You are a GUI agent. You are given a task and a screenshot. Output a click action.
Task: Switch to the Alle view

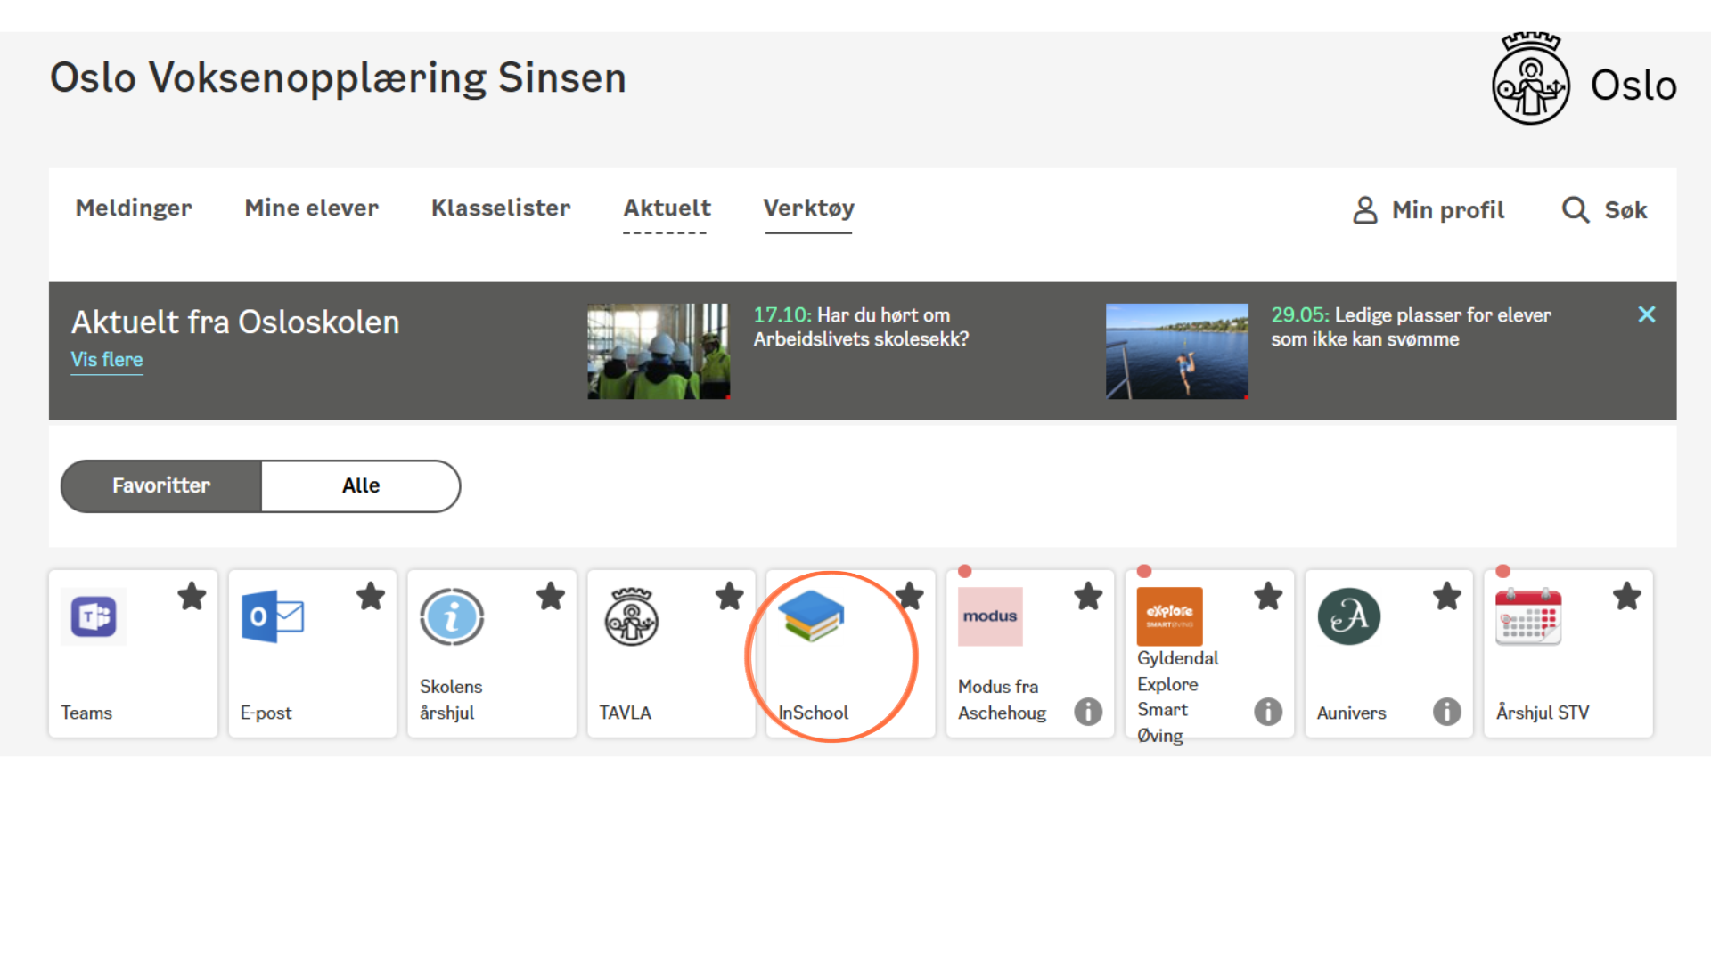(361, 486)
